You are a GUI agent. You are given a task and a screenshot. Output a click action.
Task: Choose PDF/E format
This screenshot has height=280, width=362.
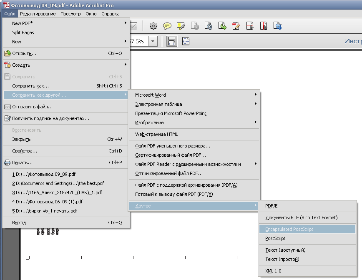pyautogui.click(x=307, y=206)
